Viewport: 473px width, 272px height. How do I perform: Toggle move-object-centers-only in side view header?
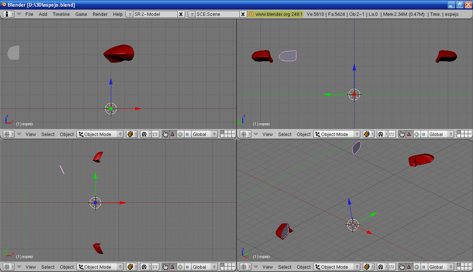[392, 134]
